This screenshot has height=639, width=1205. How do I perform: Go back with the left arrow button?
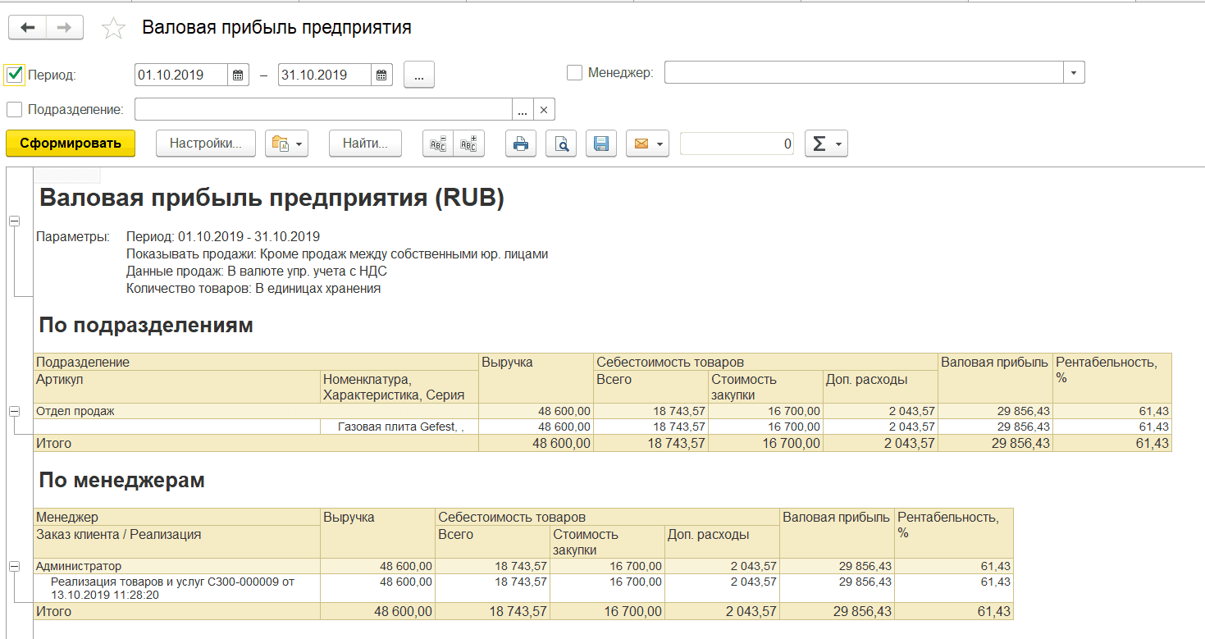(27, 28)
